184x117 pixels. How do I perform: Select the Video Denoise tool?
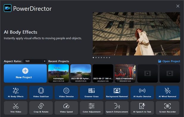[66, 93]
